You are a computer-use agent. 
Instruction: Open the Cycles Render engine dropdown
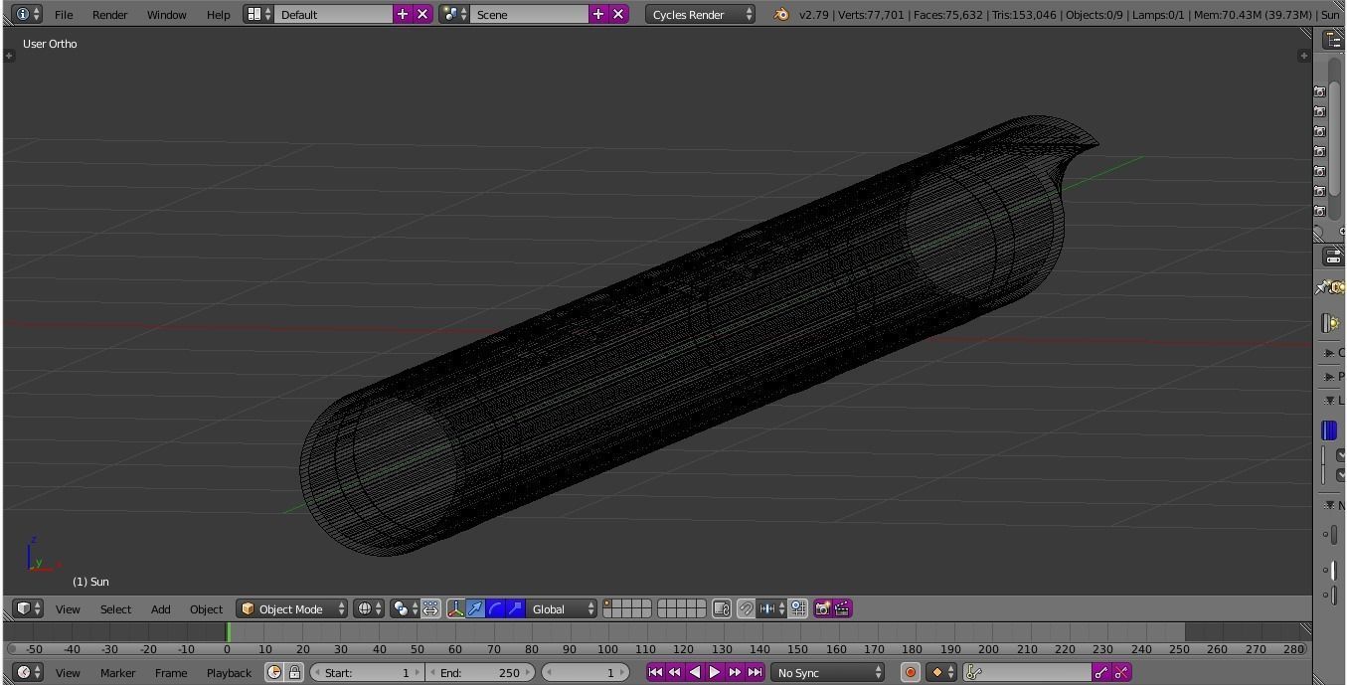700,14
